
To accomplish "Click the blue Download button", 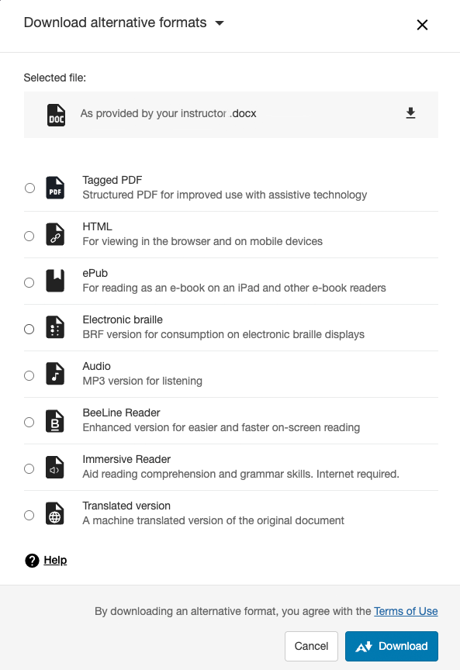I will click(391, 646).
